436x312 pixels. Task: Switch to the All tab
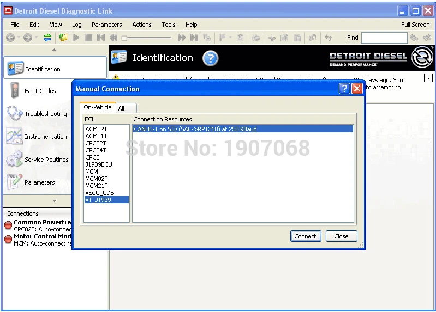121,108
